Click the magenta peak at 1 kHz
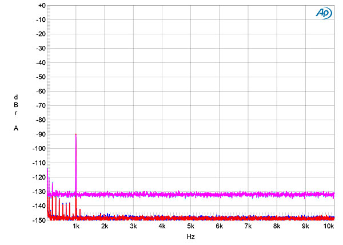The height and width of the screenshot is (245, 343). point(76,135)
